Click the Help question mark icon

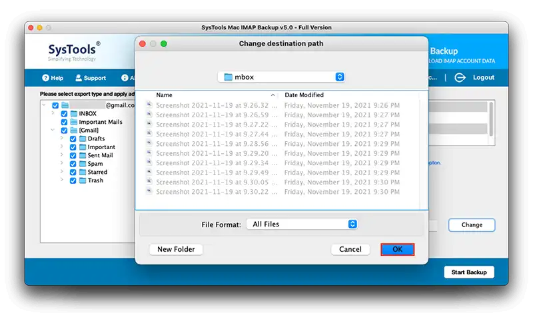pyautogui.click(x=45, y=78)
